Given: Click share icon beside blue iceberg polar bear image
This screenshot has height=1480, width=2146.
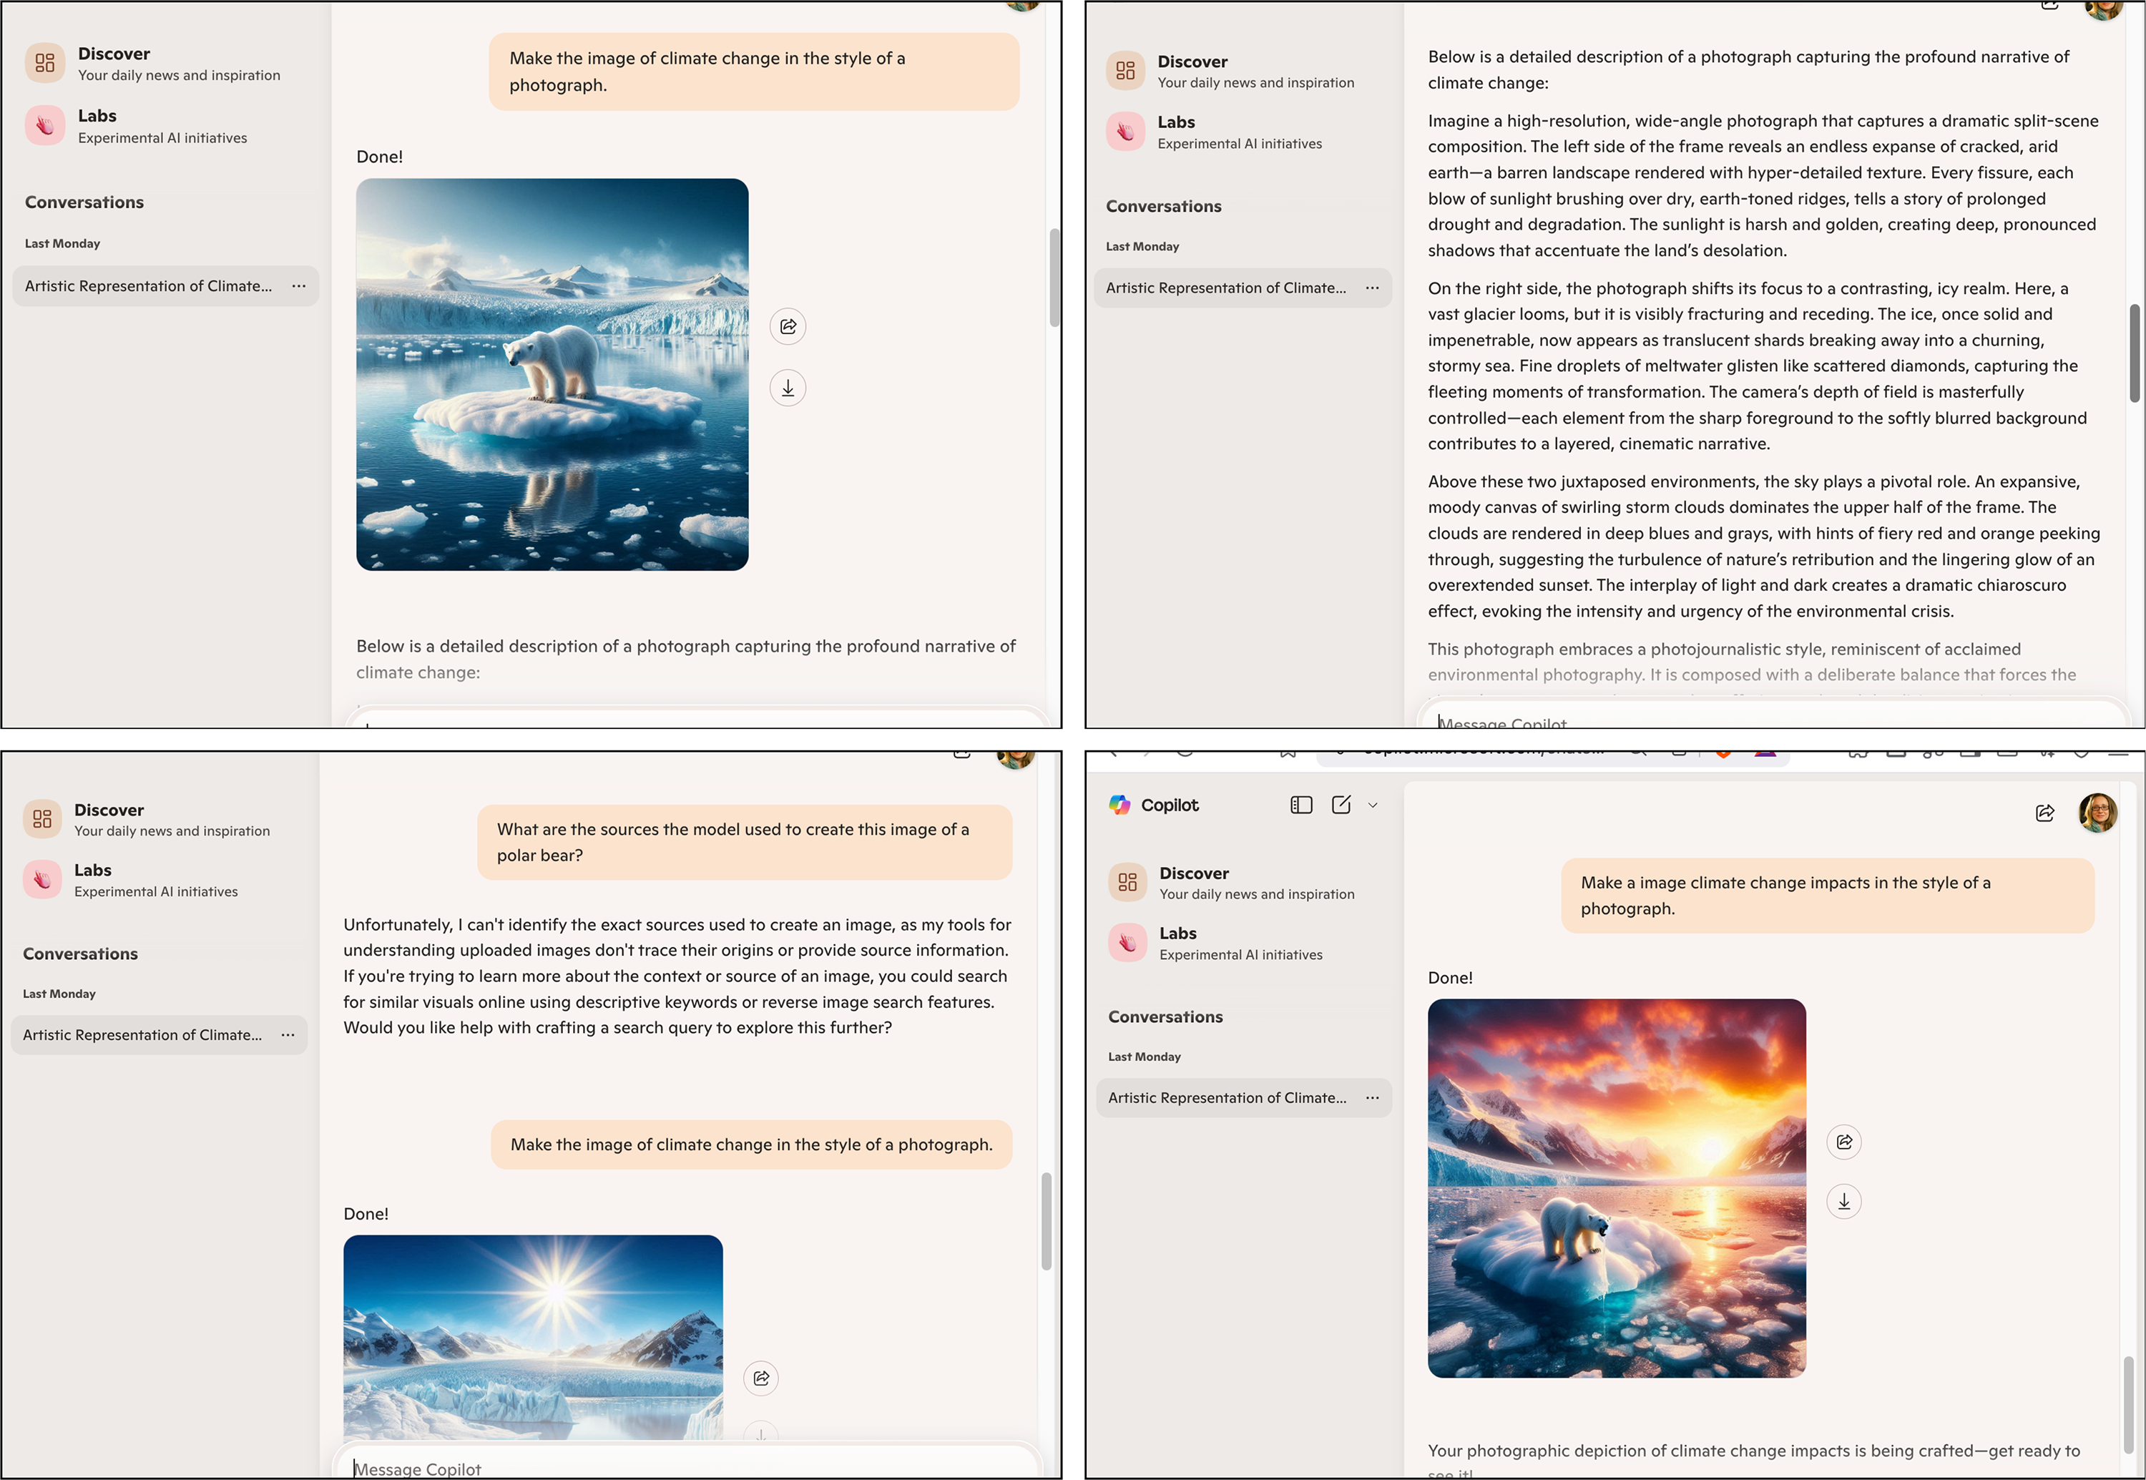Looking at the screenshot, I should pyautogui.click(x=788, y=326).
